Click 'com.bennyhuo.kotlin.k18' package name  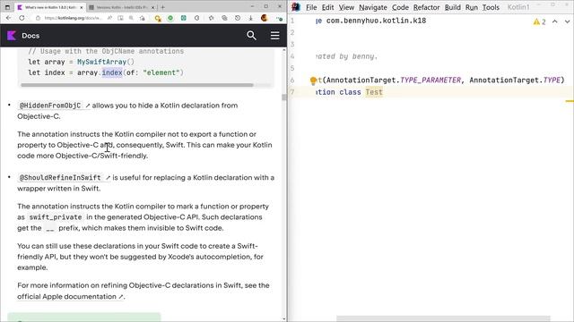[x=376, y=21]
